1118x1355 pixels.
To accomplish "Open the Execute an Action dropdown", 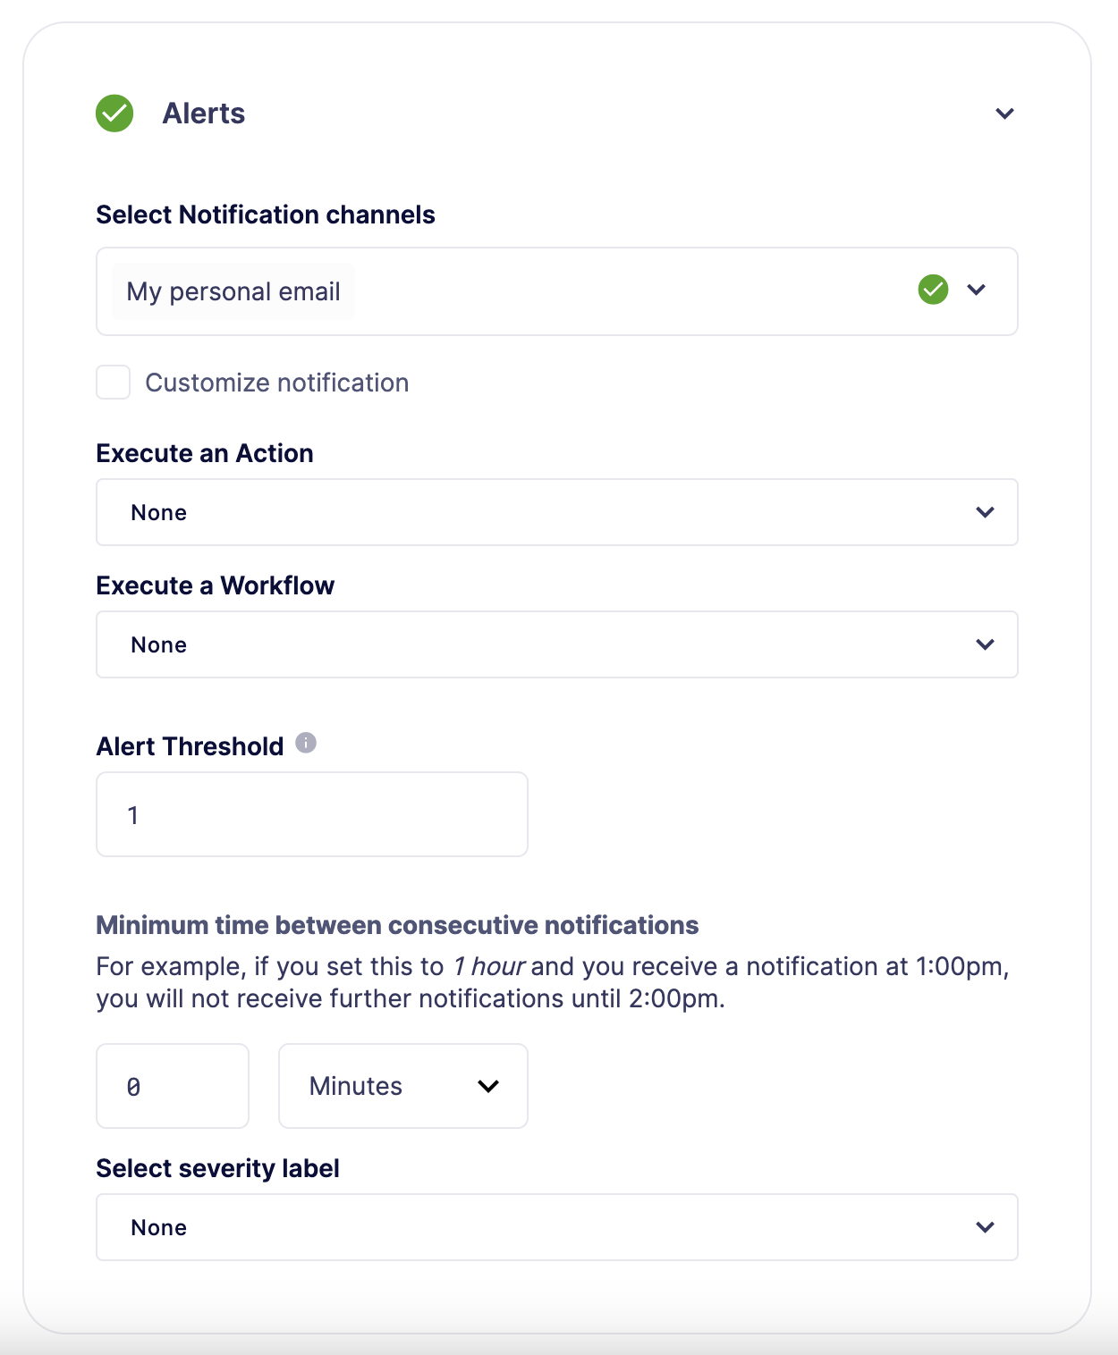I will point(984,512).
